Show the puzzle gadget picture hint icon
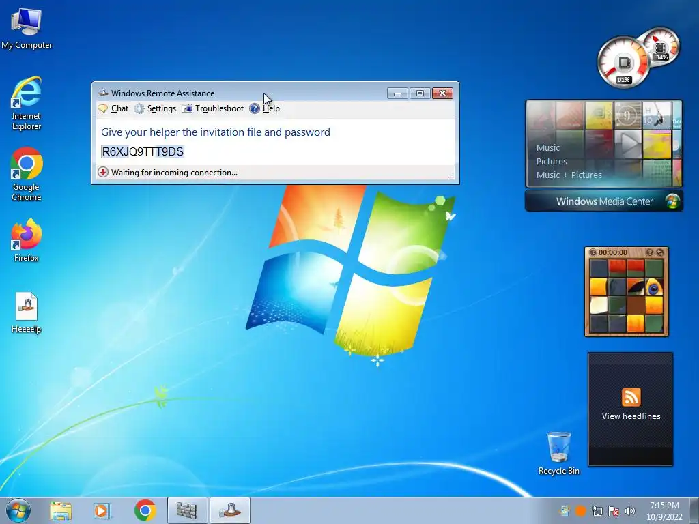 (x=650, y=252)
